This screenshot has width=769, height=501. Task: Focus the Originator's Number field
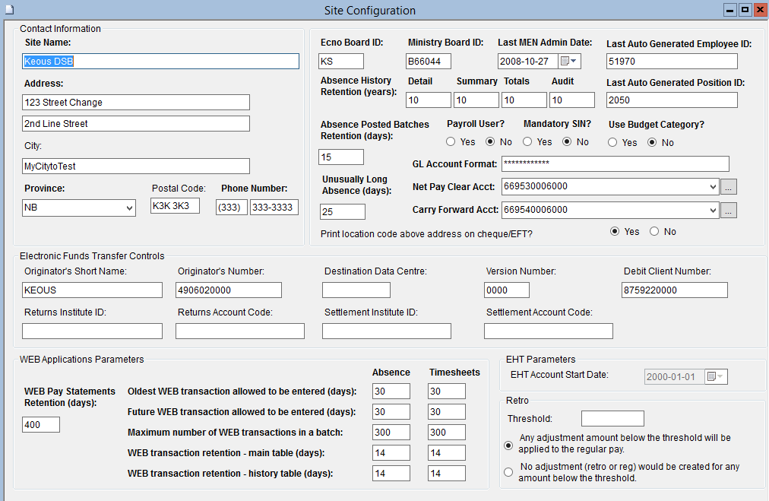(228, 290)
